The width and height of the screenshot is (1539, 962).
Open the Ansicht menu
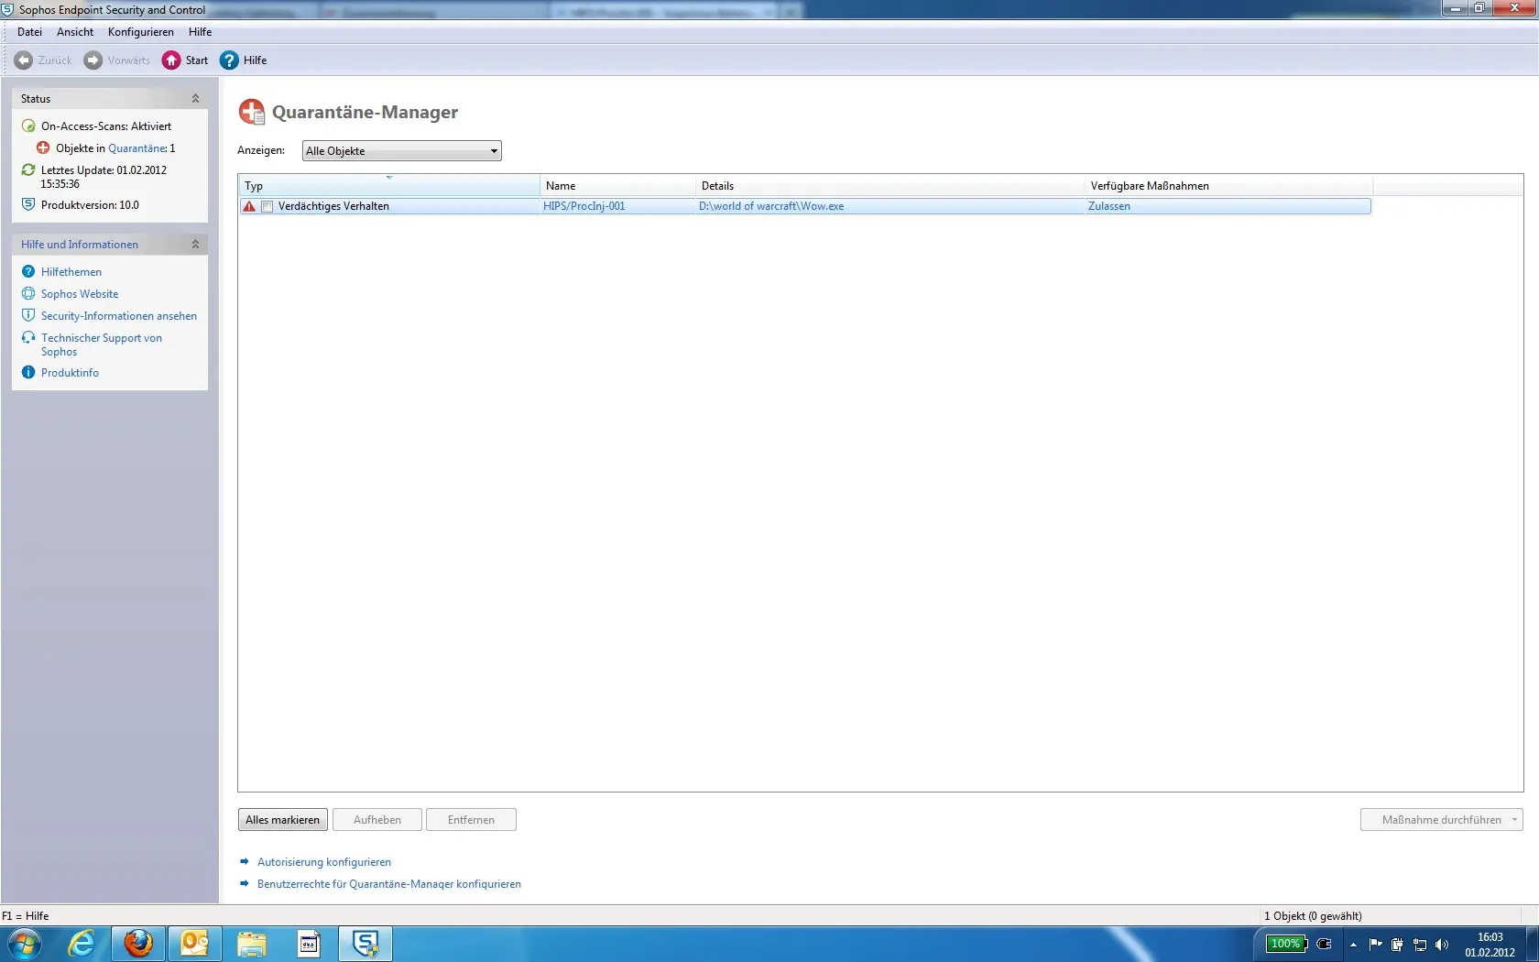75,32
